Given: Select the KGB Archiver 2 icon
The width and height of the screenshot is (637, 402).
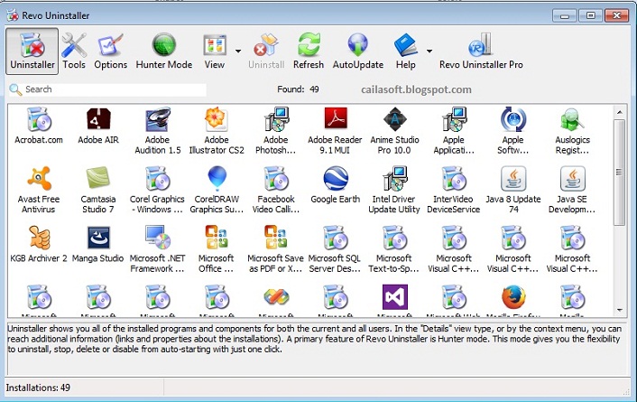Looking at the screenshot, I should tap(39, 238).
